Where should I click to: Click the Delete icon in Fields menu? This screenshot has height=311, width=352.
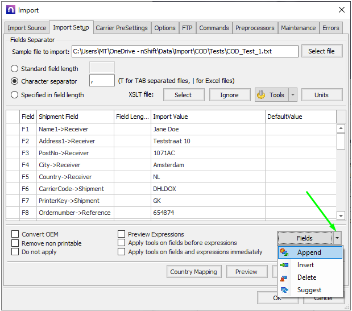(285, 277)
